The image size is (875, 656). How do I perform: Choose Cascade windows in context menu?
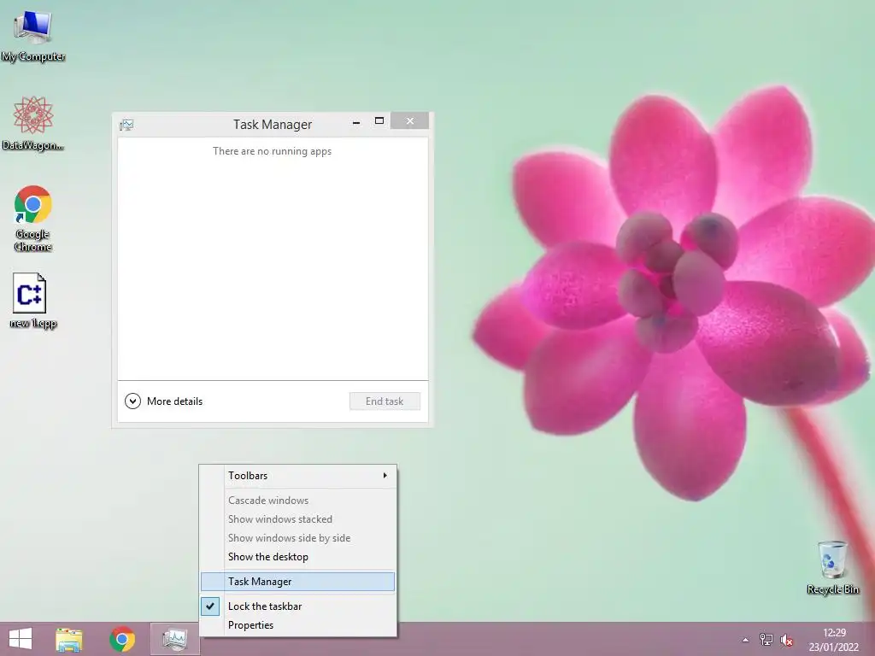pos(298,501)
